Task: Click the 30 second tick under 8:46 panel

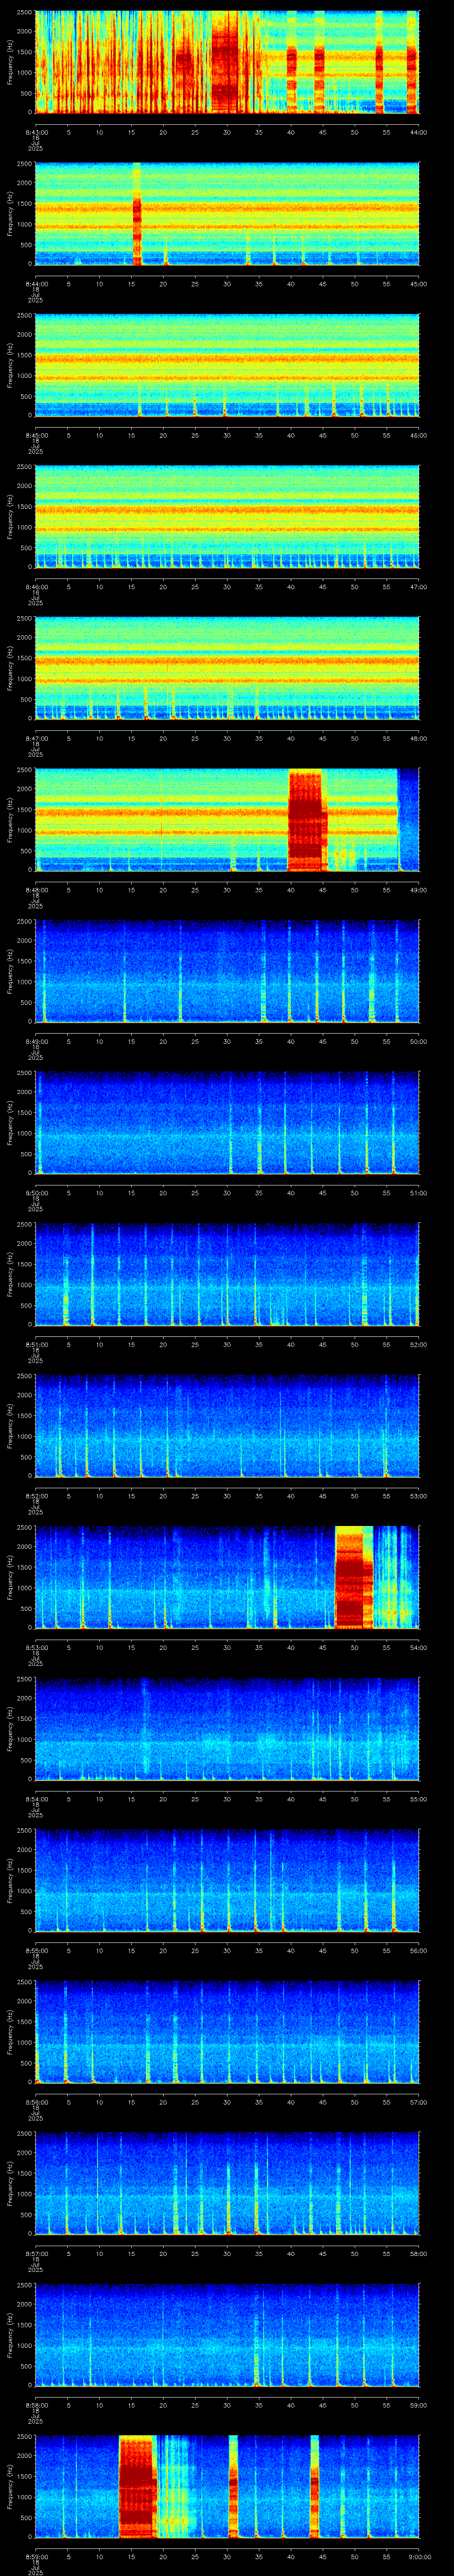Action: click(227, 587)
